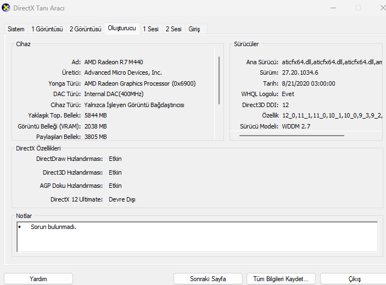This screenshot has height=285, width=386.
Task: Click Yalnızca İşleyen Görüntü Bağdaştırıcısı text
Action: coord(135,105)
